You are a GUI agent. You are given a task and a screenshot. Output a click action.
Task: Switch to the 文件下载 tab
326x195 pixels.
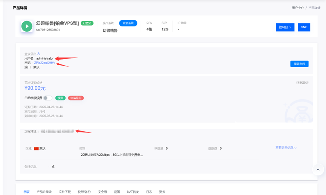tap(65, 192)
